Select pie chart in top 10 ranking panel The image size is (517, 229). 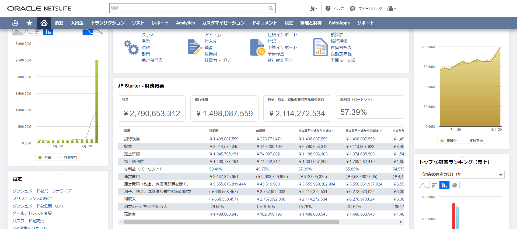pos(455,185)
